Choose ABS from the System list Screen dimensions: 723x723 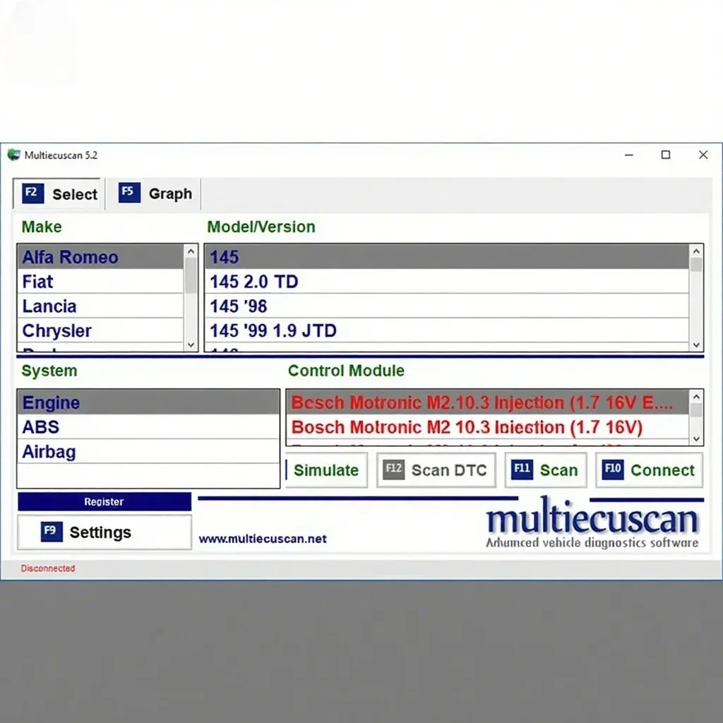pyautogui.click(x=148, y=426)
